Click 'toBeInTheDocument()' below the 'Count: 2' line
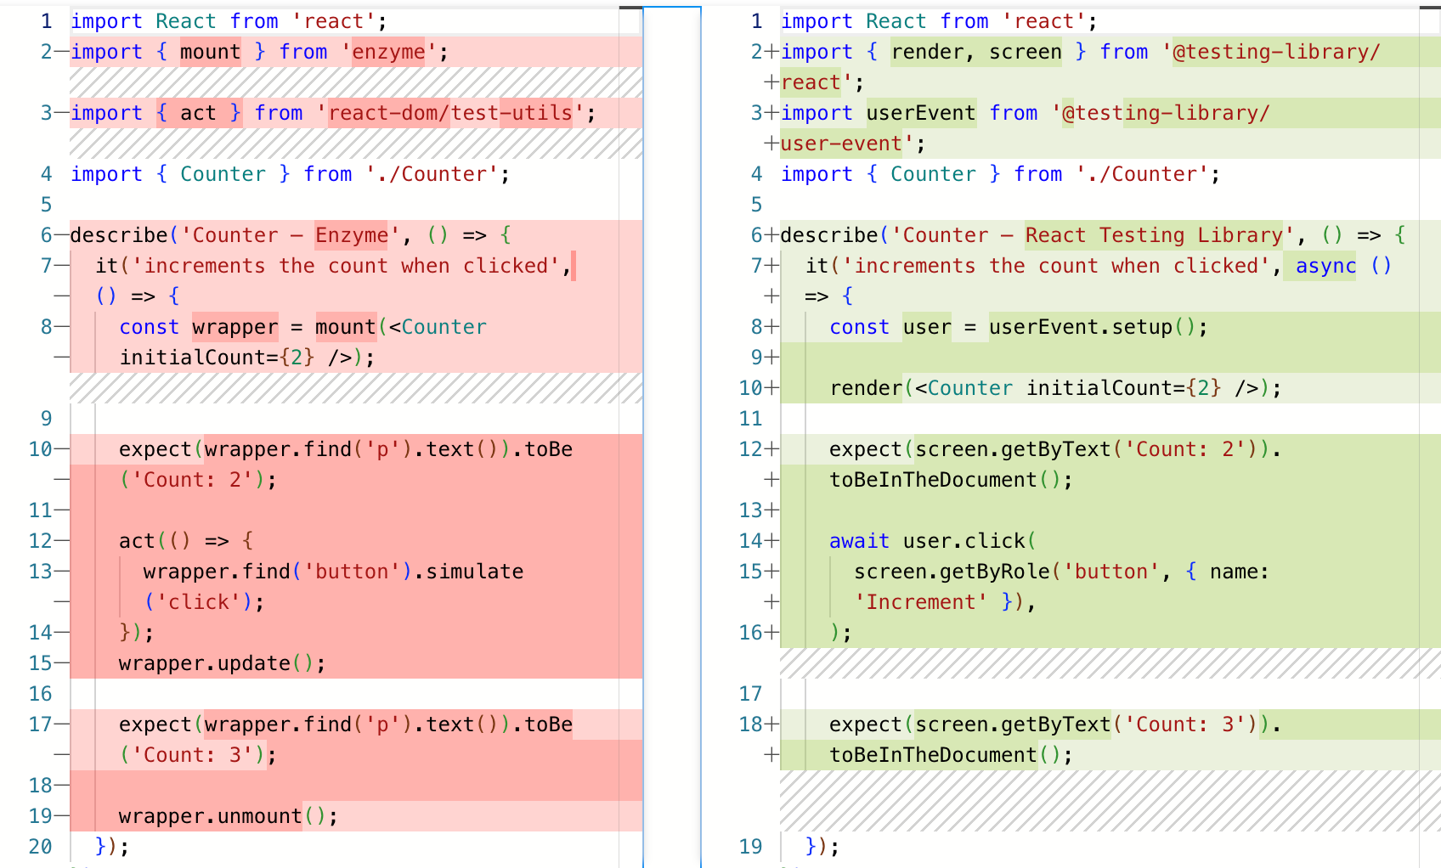 [946, 480]
